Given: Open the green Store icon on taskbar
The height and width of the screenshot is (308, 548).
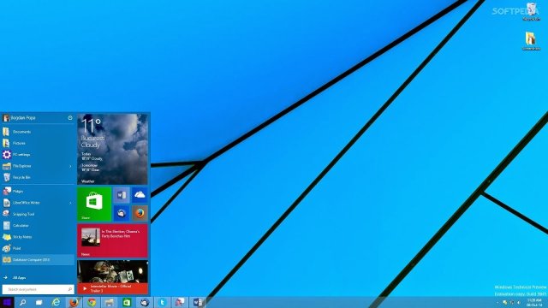Looking at the screenshot, I should point(127,302).
